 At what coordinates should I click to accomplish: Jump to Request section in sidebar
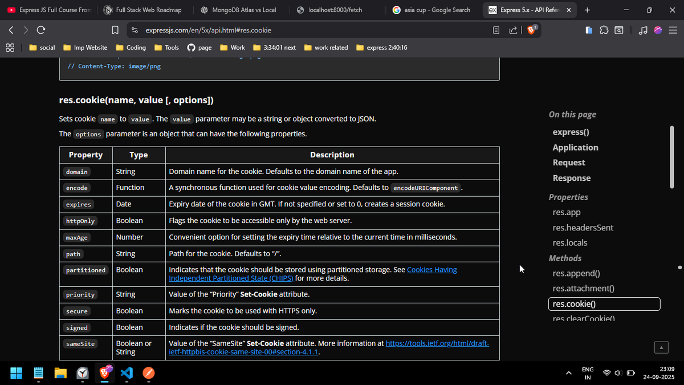coord(569,163)
